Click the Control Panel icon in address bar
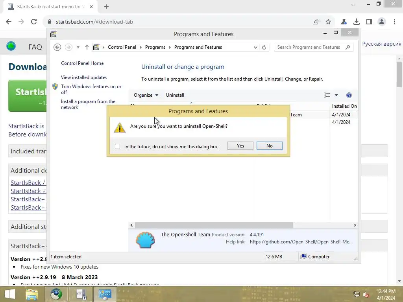Viewport: 403px width, 302px height. tap(96, 47)
